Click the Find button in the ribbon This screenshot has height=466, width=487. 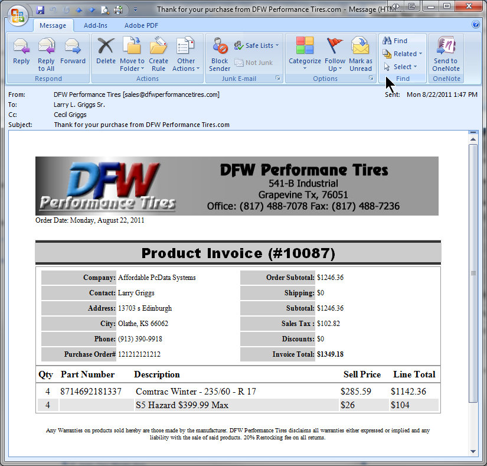(x=395, y=41)
